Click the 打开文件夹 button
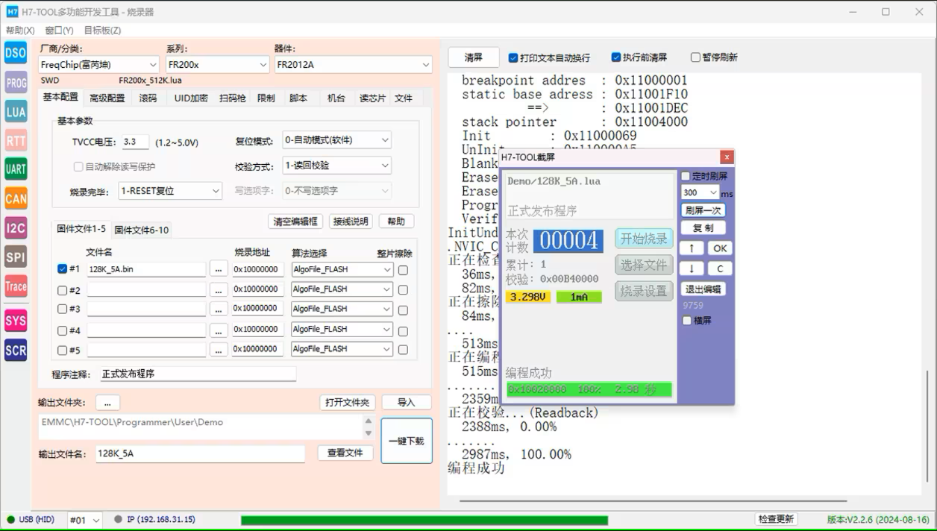Viewport: 937px width, 531px height. (348, 403)
